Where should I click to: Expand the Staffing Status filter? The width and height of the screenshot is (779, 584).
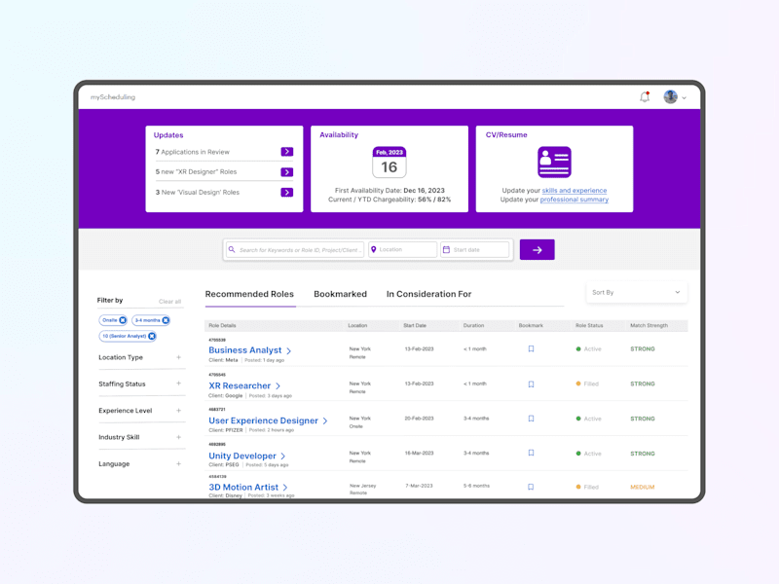point(178,383)
